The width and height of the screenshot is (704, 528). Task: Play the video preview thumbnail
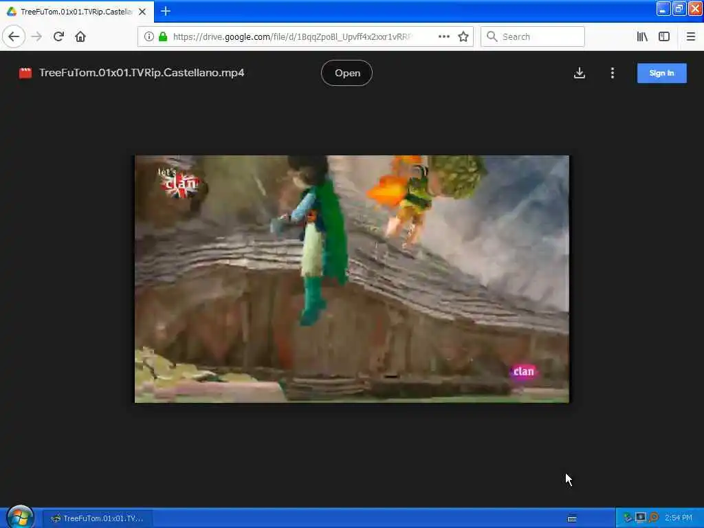pos(351,279)
